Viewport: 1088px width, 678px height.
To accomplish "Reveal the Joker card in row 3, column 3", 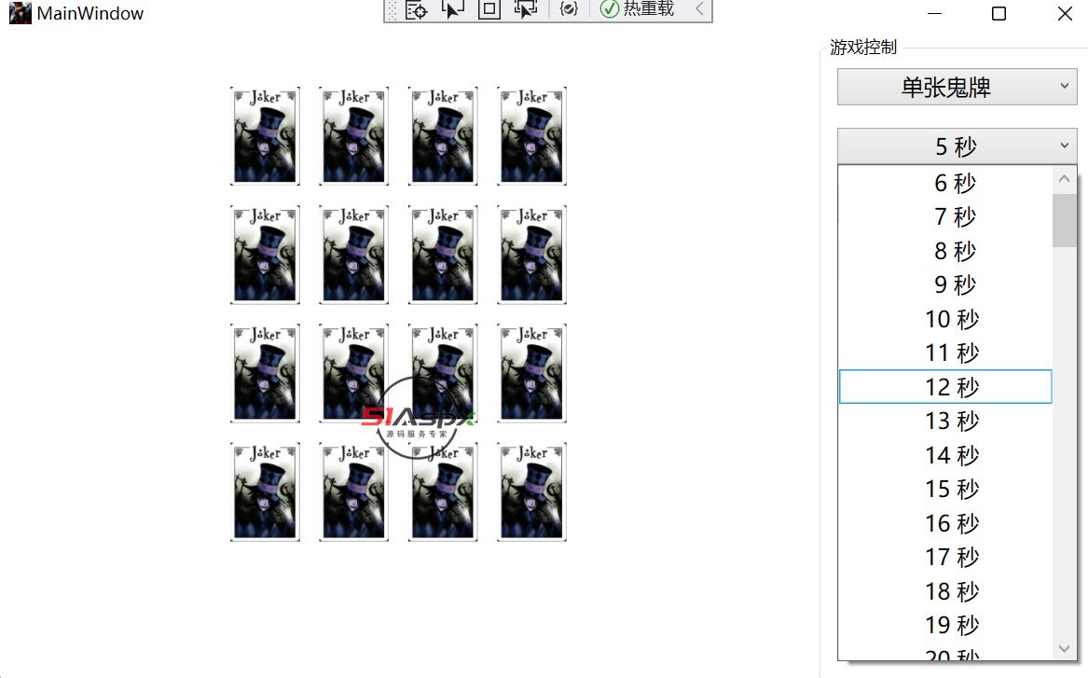I will pyautogui.click(x=443, y=373).
